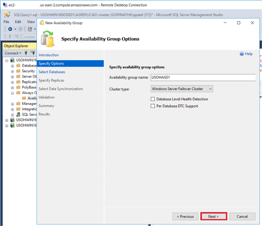Screen dimensions: 262x226
Task: Expand the Integration Services folder node
Action: (12, 109)
